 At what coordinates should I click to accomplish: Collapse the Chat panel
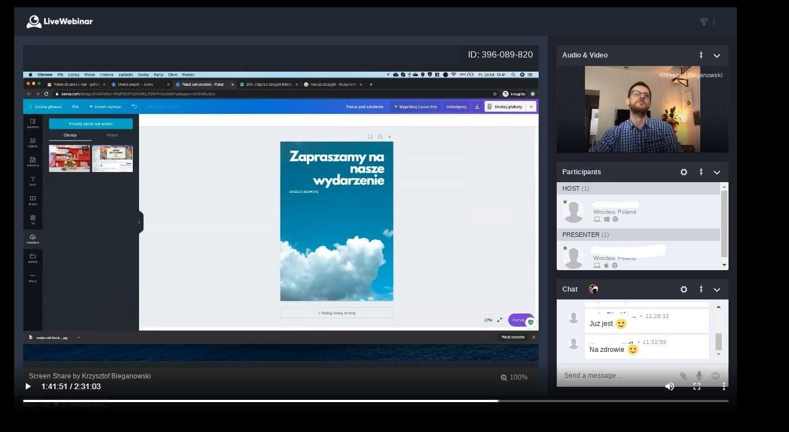tap(717, 289)
